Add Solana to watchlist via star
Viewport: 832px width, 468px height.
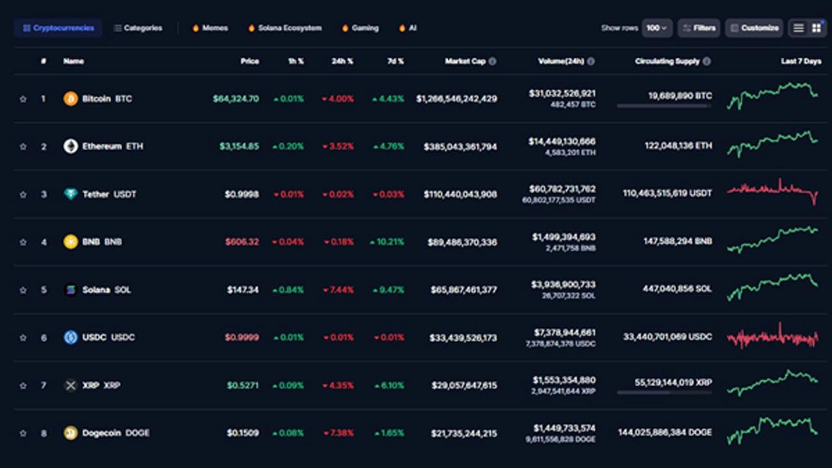pyautogui.click(x=23, y=290)
